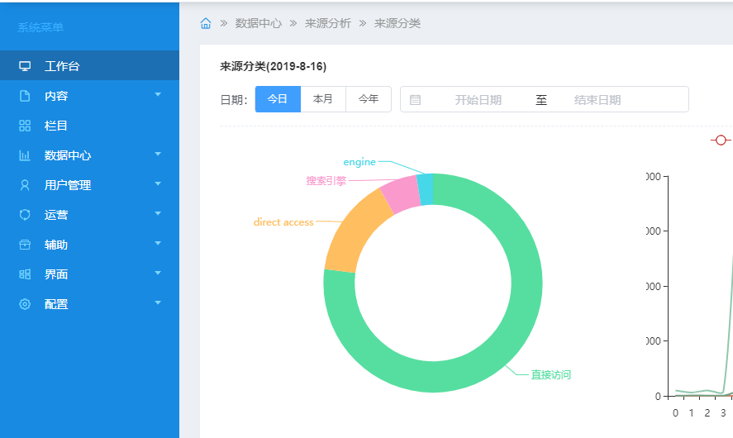Click the bar chart icon beside 数据中心

click(25, 155)
